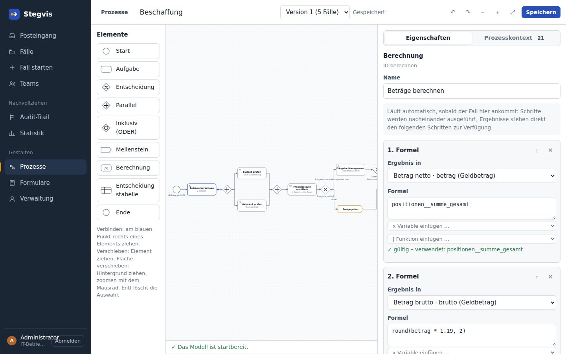
Task: Move Formel 1 up with its arrow
Action: click(x=537, y=151)
